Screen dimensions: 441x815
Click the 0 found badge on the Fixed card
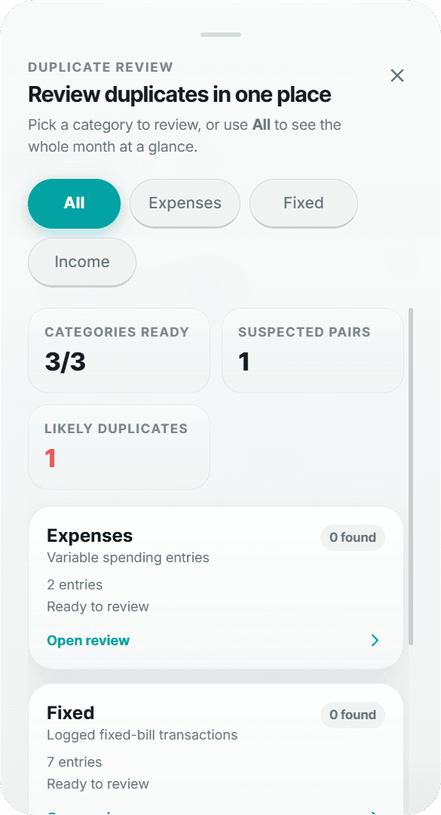[352, 715]
